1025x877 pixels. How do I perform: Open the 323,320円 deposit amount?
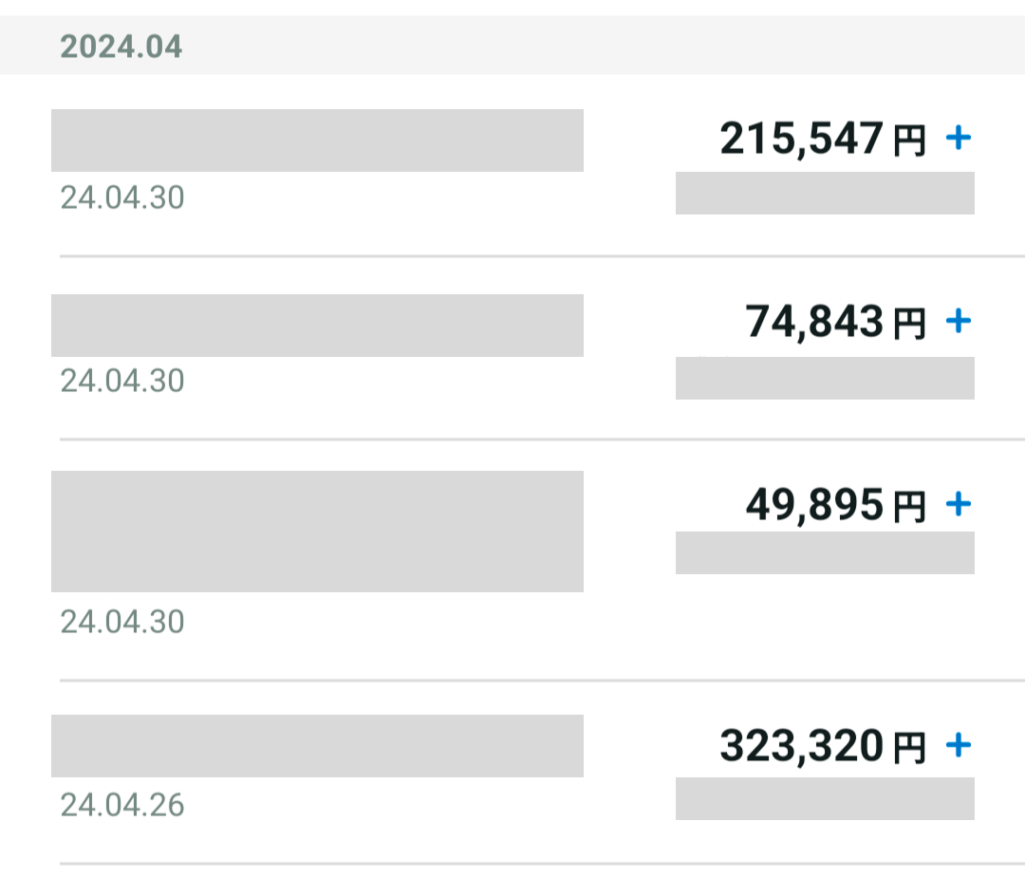822,746
